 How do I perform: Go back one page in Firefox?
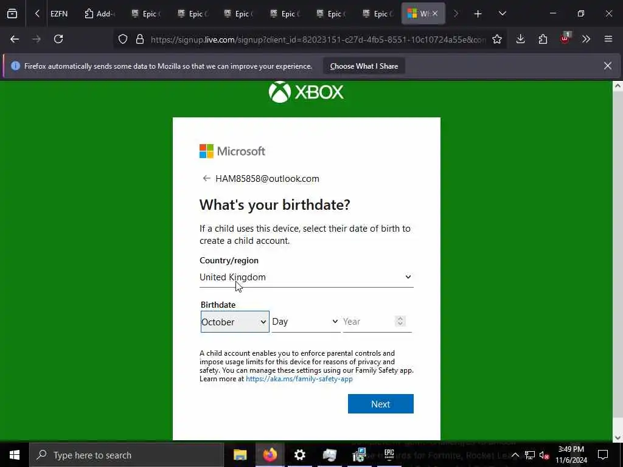pyautogui.click(x=15, y=39)
